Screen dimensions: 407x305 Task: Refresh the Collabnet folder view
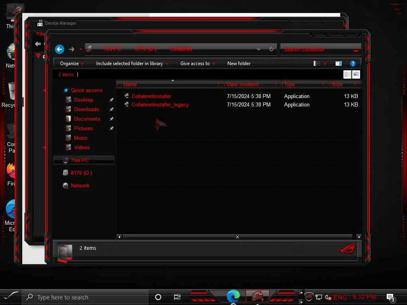[271, 49]
